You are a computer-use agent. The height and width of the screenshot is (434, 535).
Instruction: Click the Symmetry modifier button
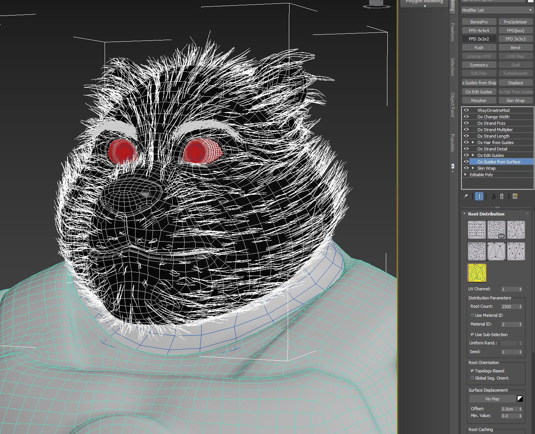pyautogui.click(x=479, y=65)
